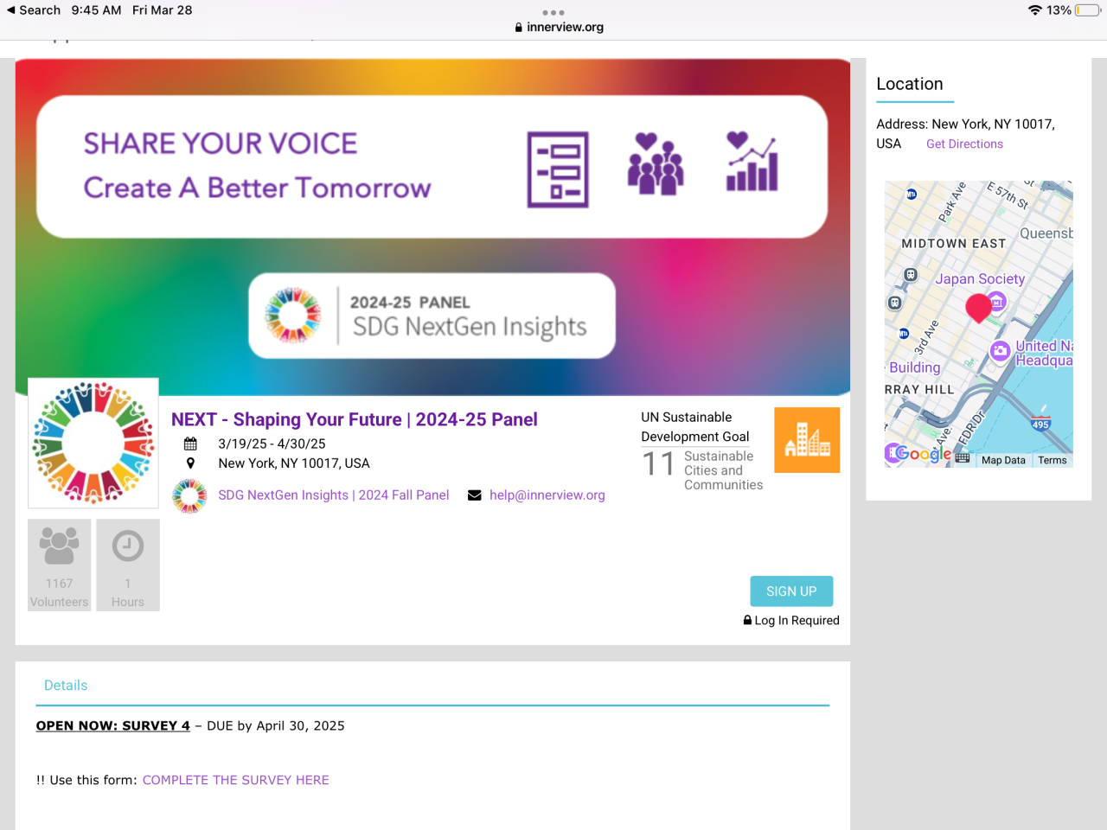Click Get Directions link
Image resolution: width=1107 pixels, height=830 pixels.
coord(964,144)
